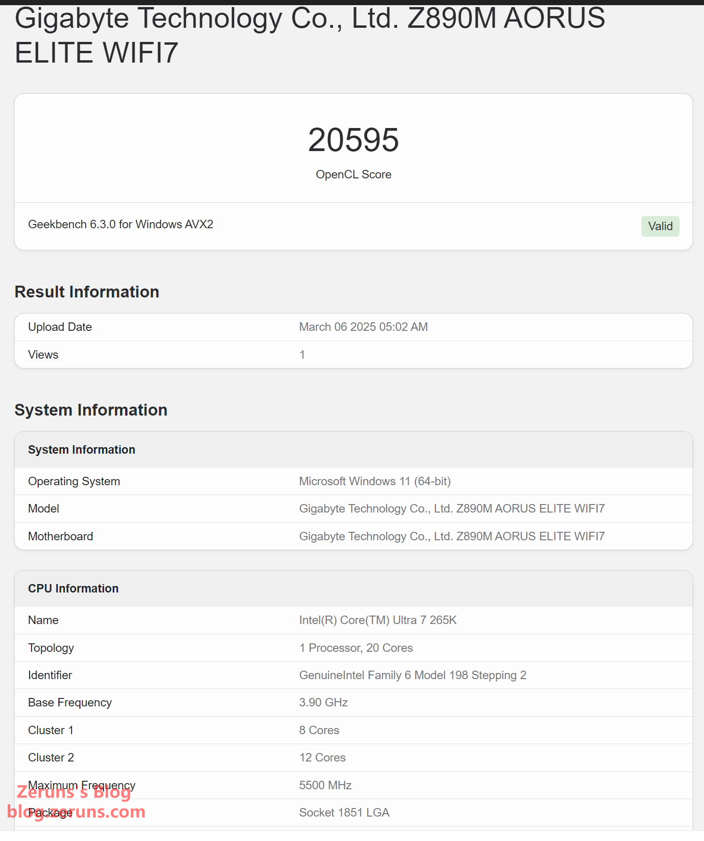Select the 20595 OpenCL score number
The height and width of the screenshot is (841, 704).
[x=353, y=140]
